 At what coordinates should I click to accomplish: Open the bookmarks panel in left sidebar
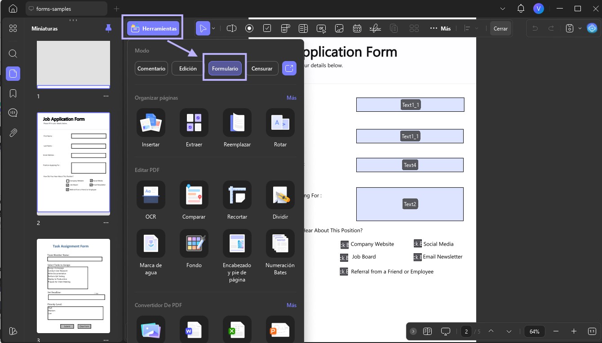tap(13, 93)
